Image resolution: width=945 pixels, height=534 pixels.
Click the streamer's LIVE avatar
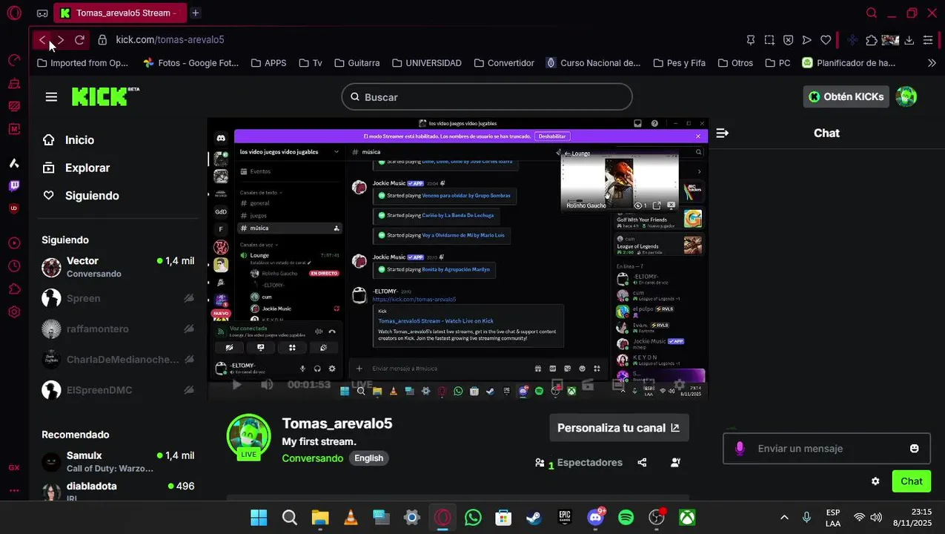pos(248,436)
